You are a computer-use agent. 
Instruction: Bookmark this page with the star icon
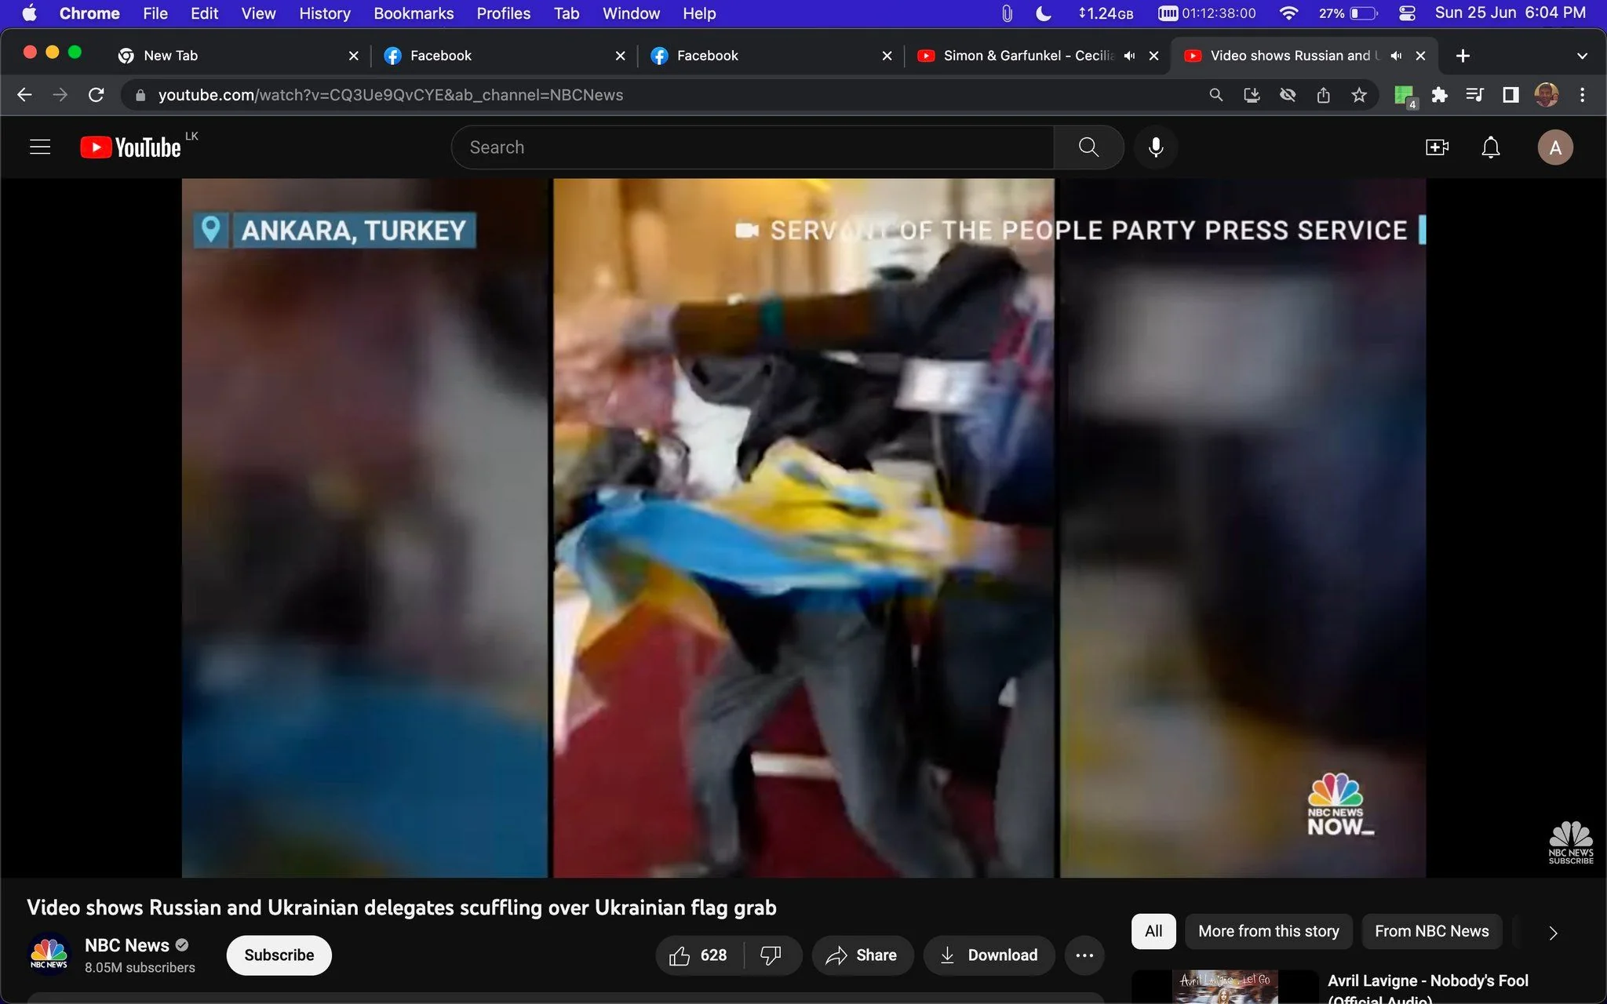pyautogui.click(x=1359, y=95)
